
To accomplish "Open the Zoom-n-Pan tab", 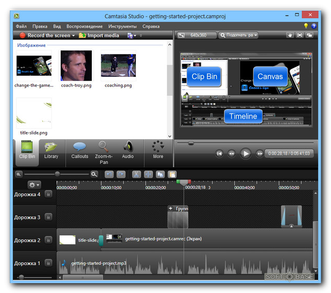I will [x=104, y=152].
